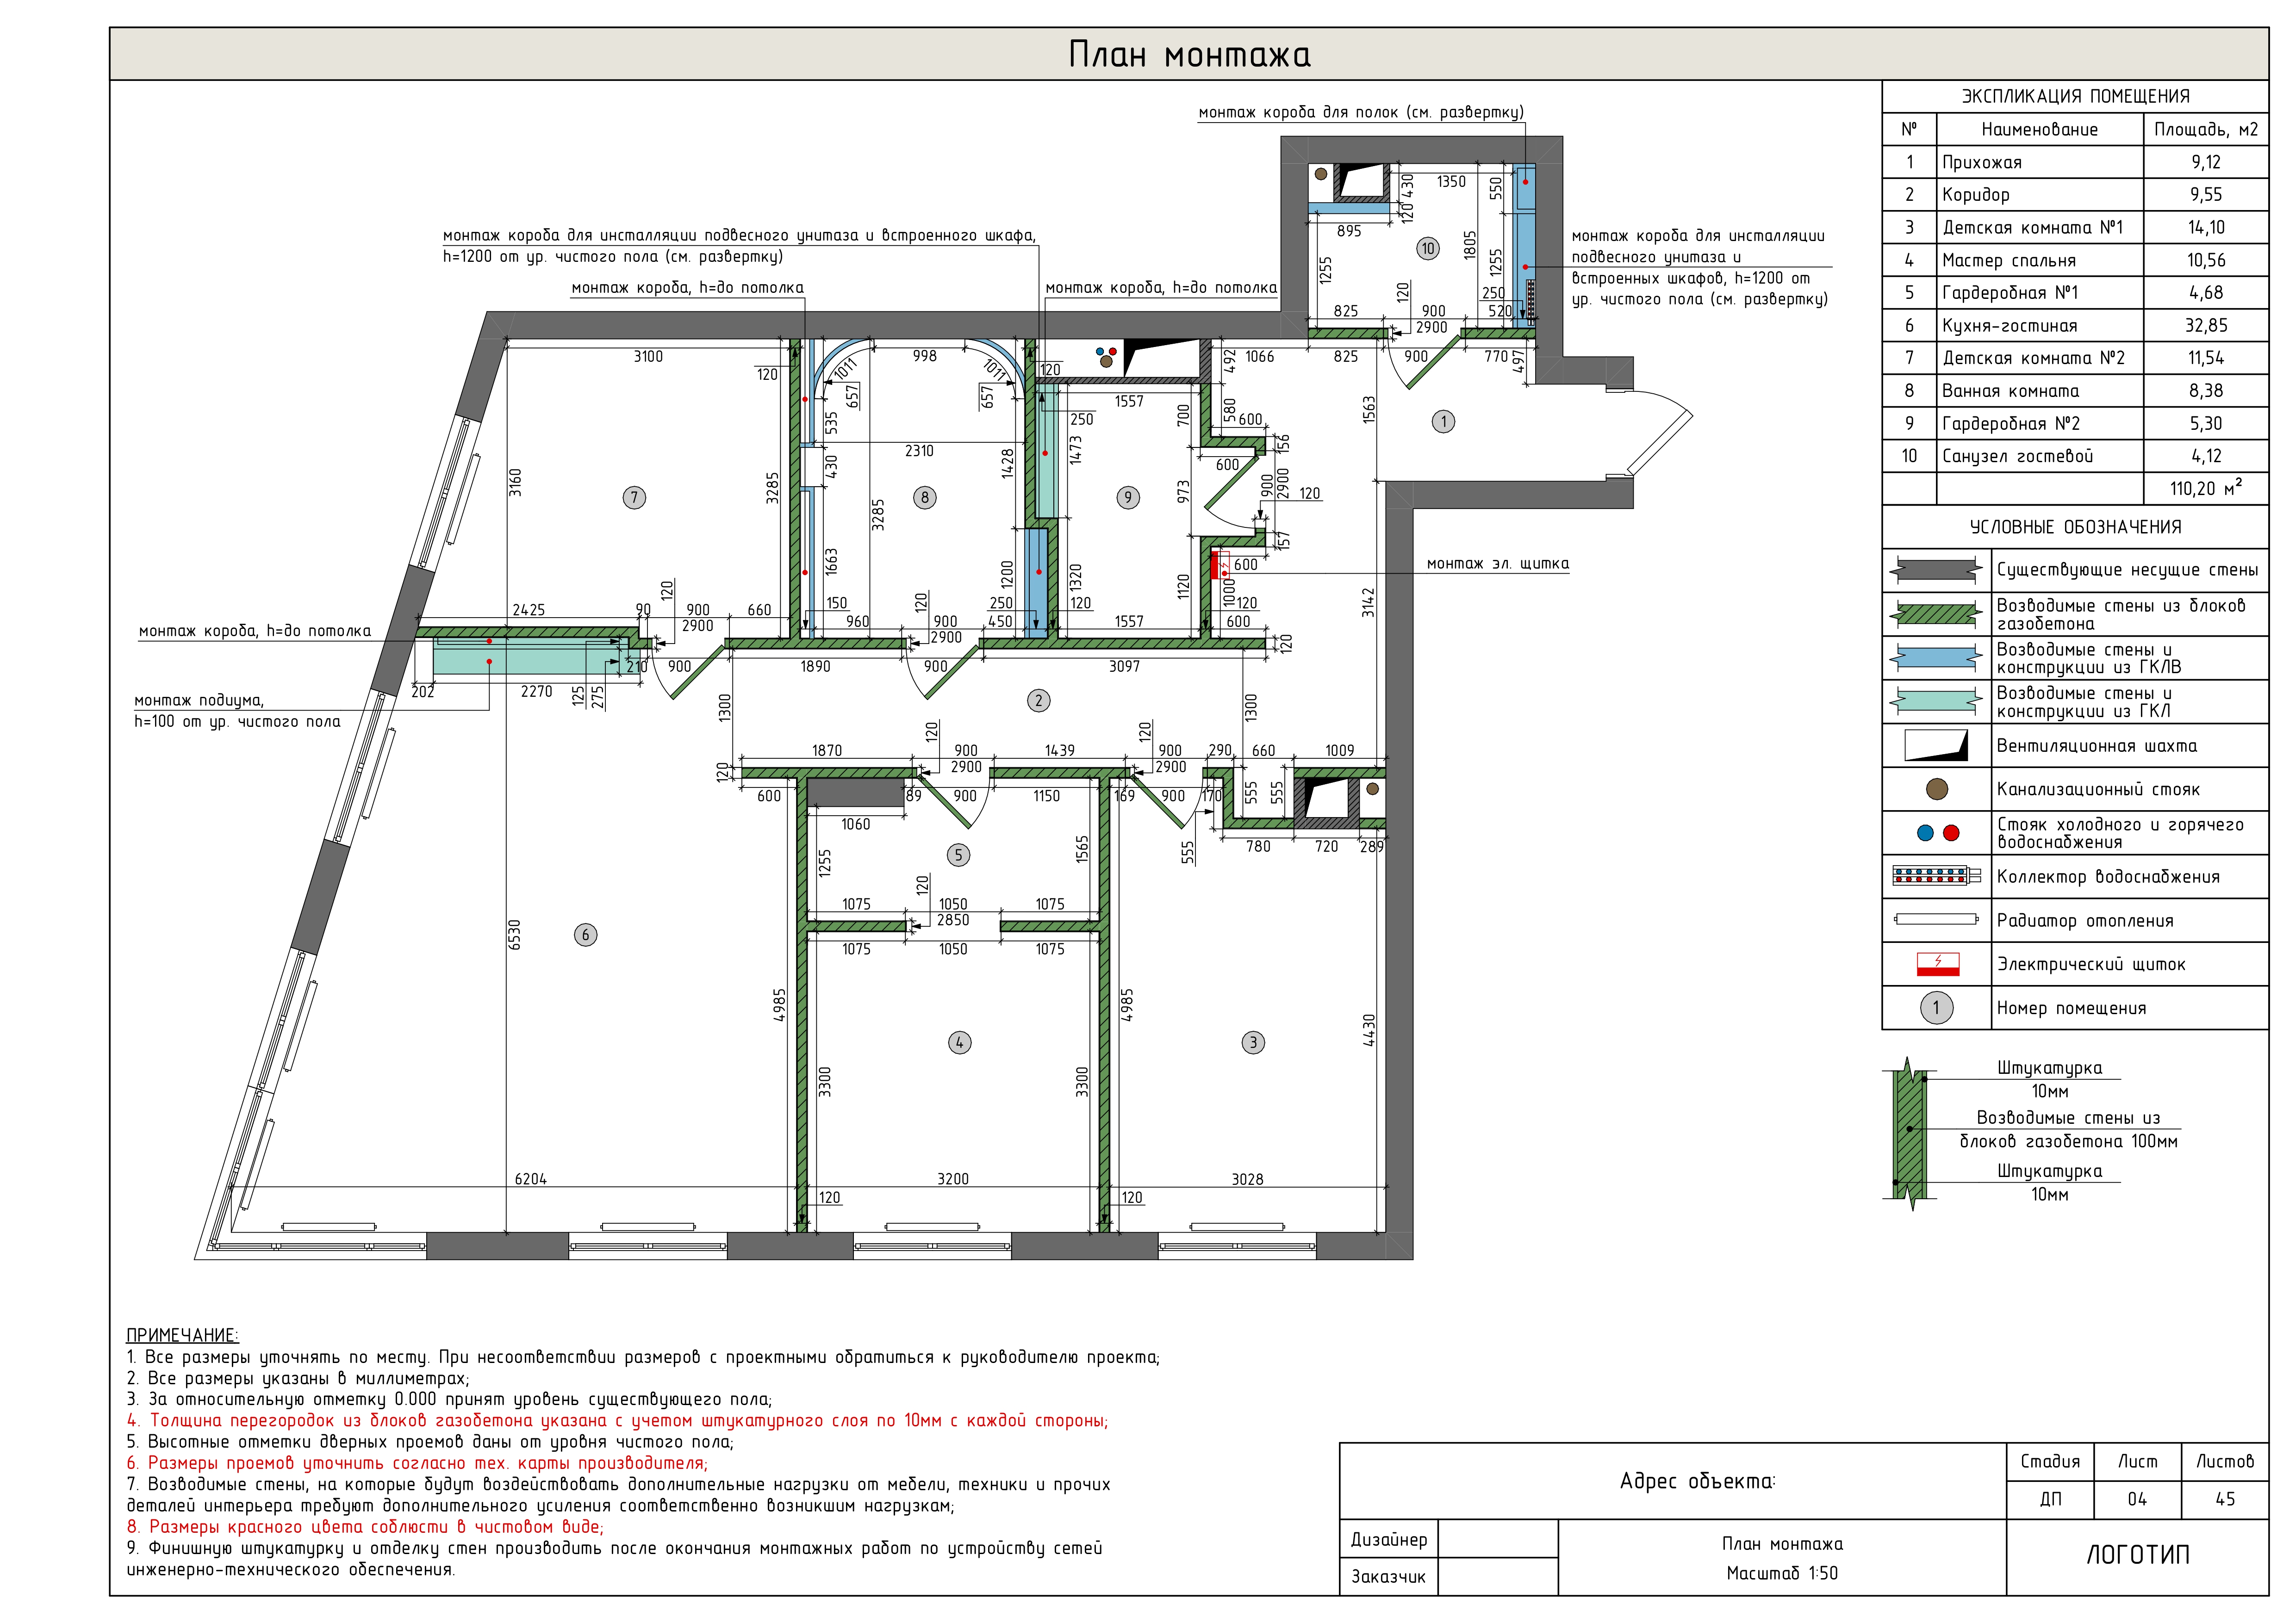Click the sheet number '04'
This screenshot has width=2296, height=1623.
coord(2137,1499)
